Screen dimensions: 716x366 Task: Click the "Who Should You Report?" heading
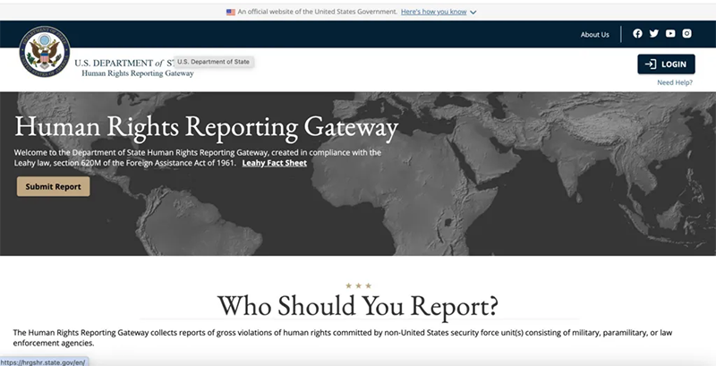click(x=357, y=306)
